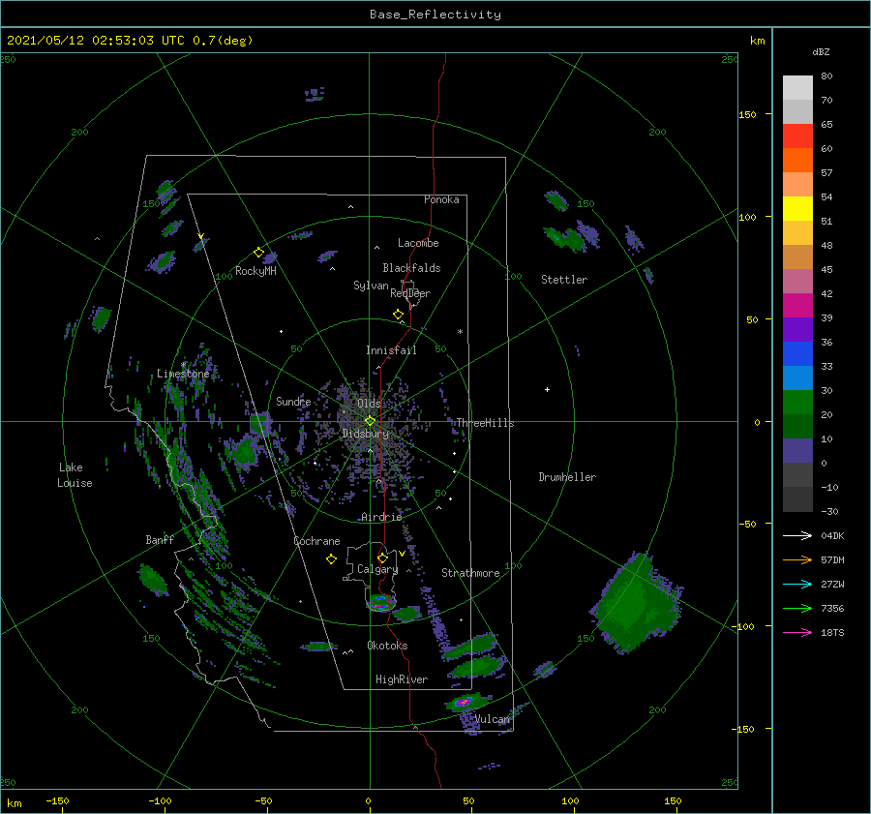This screenshot has width=871, height=814.
Task: Click the intense echo cell south of Calgary
Action: click(x=380, y=602)
